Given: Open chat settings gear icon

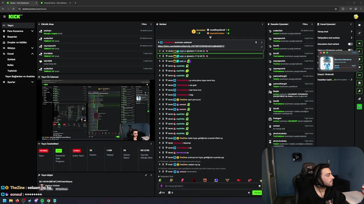Looking at the screenshot, I should pos(249,193).
